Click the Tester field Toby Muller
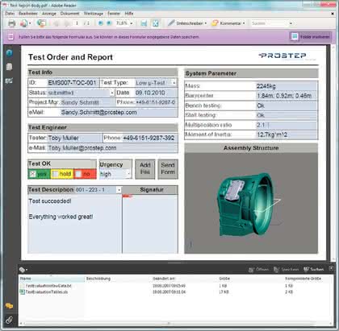The height and width of the screenshot is (331, 339). 75,139
